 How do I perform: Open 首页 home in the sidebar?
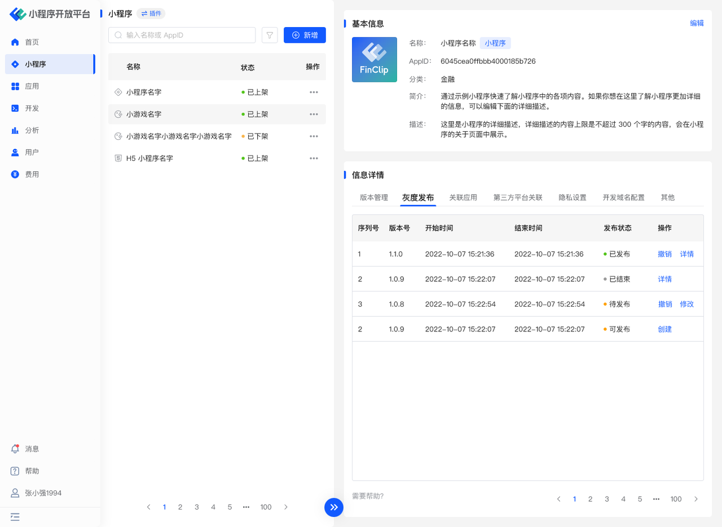coord(32,42)
